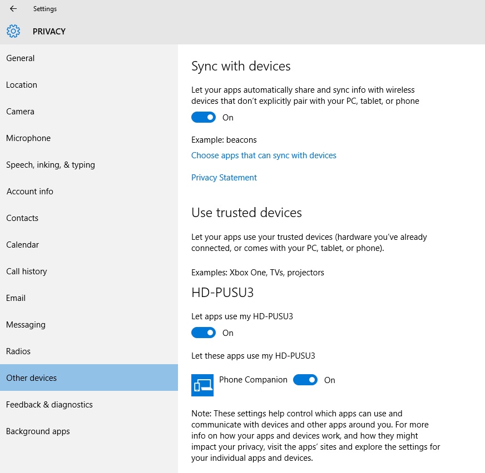Screen dimensions: 485x473
Task: Click the Phone Companion app icon
Action: point(202,385)
